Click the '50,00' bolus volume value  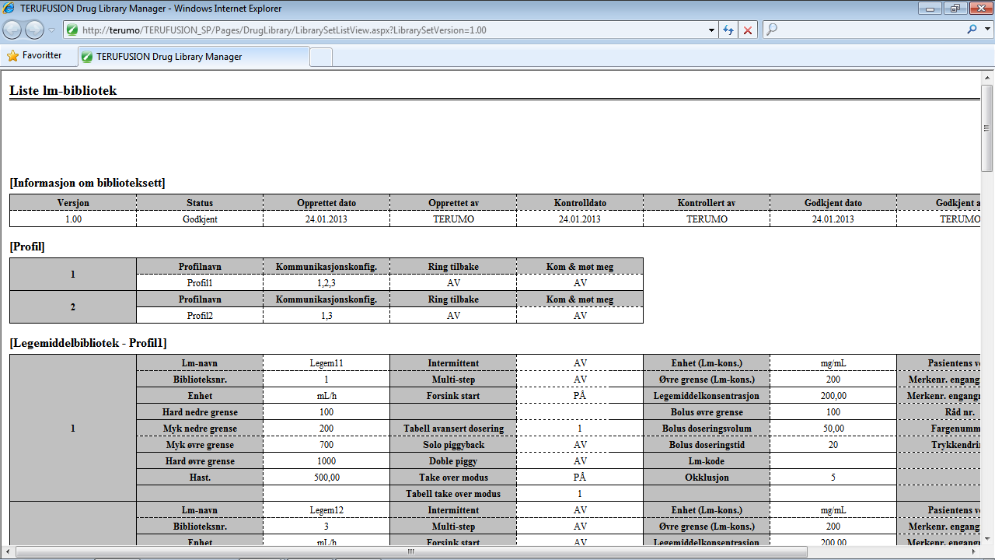833,429
